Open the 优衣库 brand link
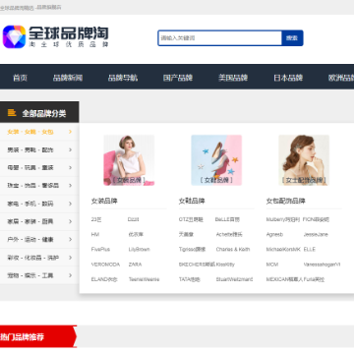Screen dimensions: 354x354 [x=136, y=234]
